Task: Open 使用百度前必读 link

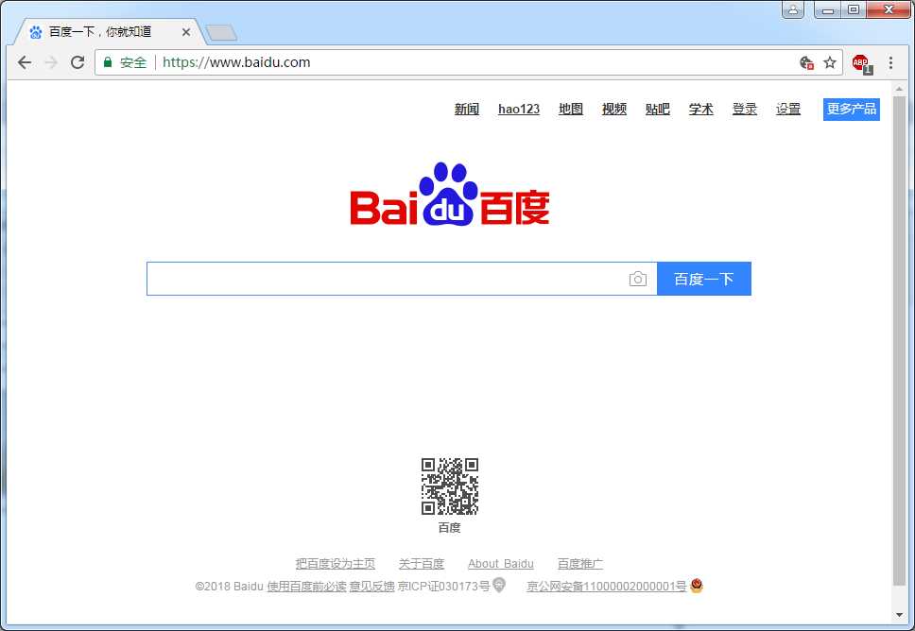Action: point(306,586)
